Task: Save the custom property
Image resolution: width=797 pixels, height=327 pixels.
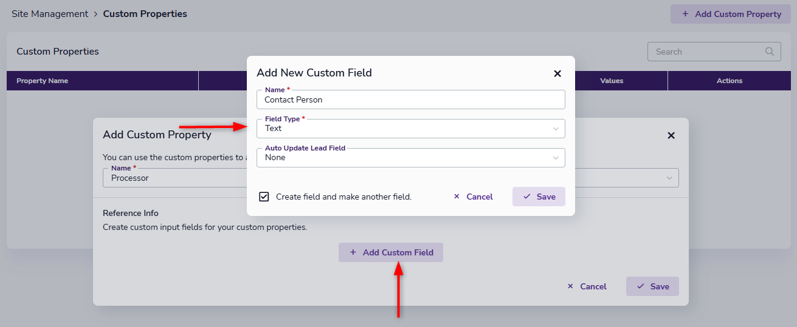Action: click(x=652, y=286)
